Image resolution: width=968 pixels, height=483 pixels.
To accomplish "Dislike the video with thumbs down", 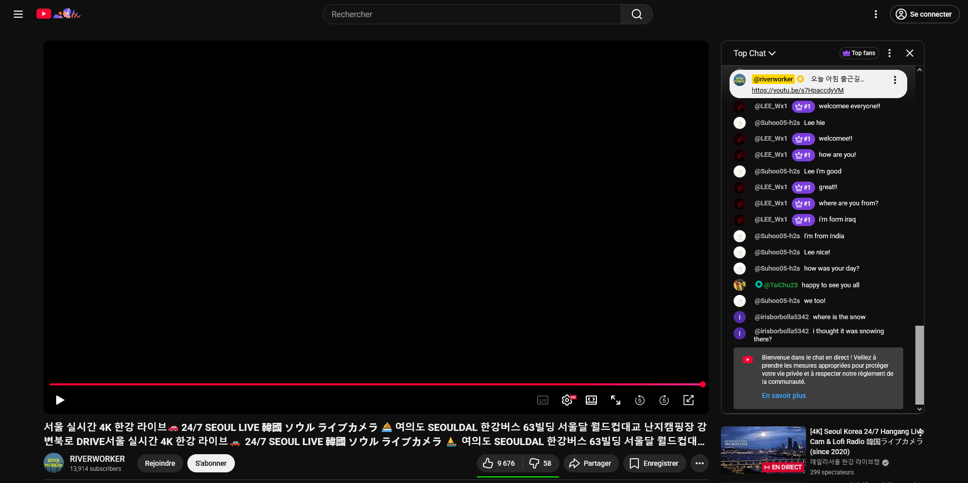I will 540,463.
